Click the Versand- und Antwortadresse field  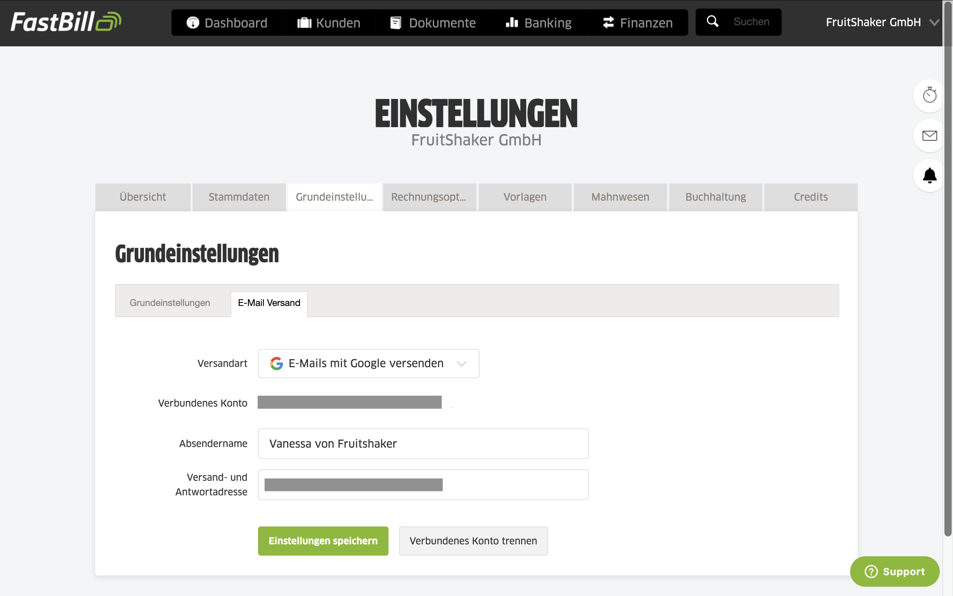(x=423, y=484)
